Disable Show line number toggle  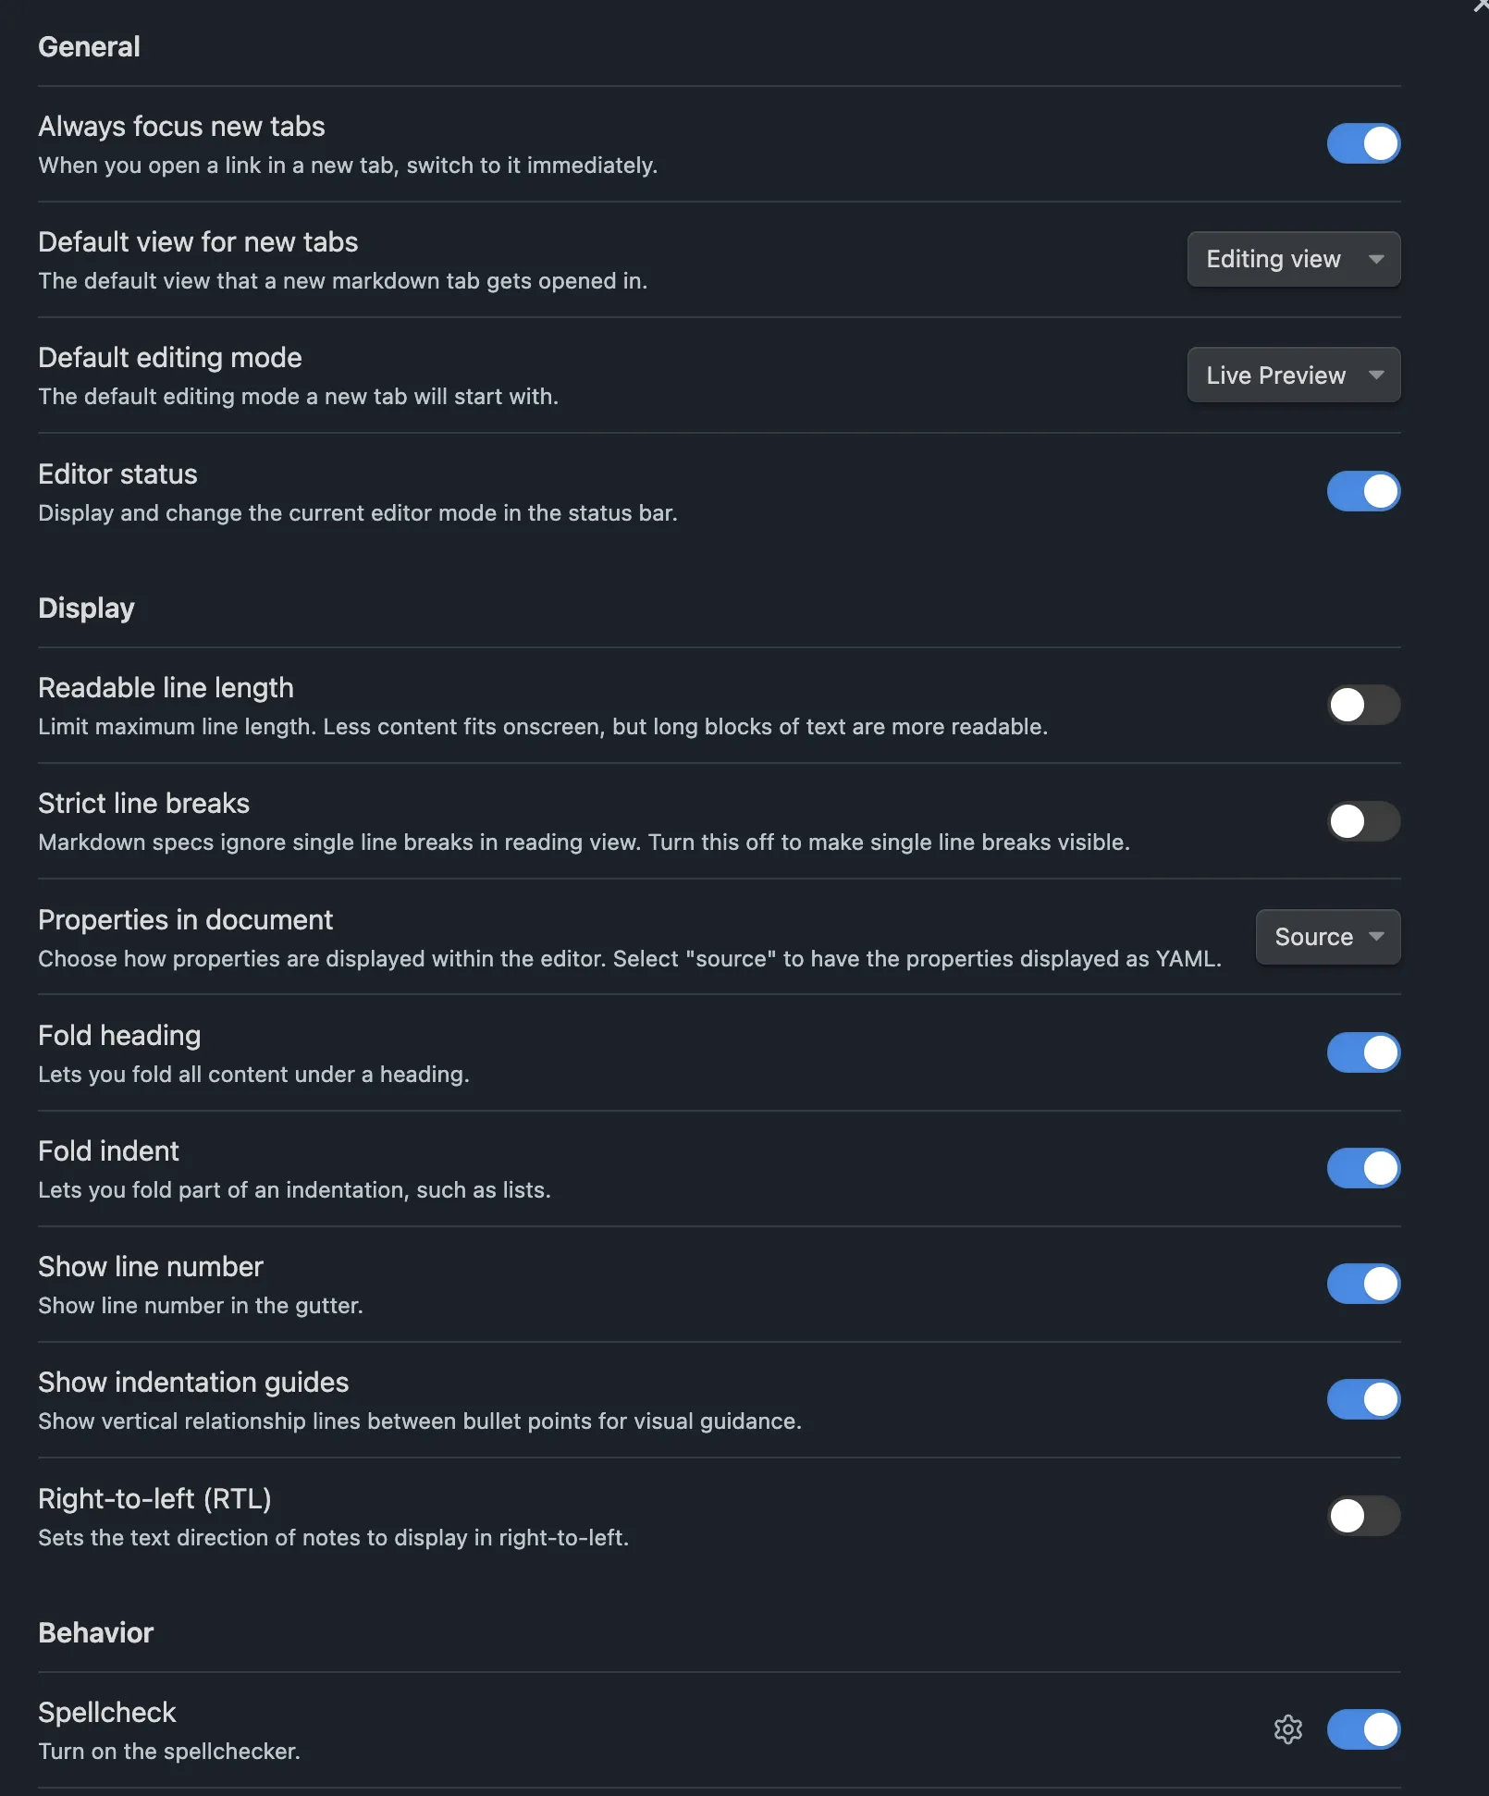1363,1284
